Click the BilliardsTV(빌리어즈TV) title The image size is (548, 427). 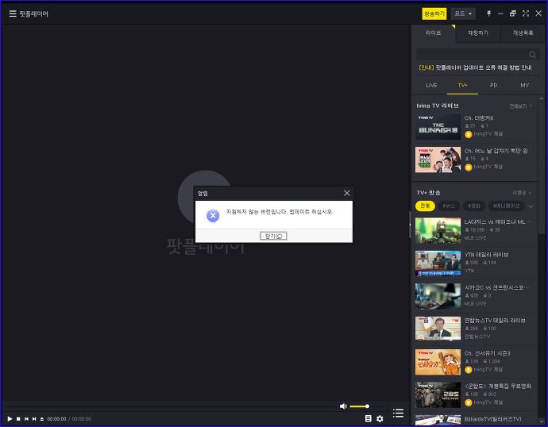click(x=492, y=419)
